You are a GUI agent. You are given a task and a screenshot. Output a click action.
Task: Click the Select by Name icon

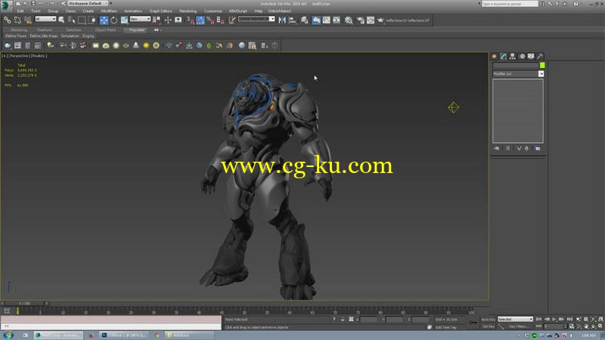pos(71,20)
